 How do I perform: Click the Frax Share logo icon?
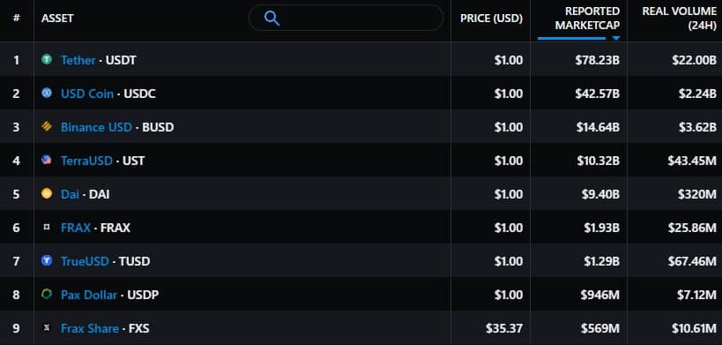47,328
